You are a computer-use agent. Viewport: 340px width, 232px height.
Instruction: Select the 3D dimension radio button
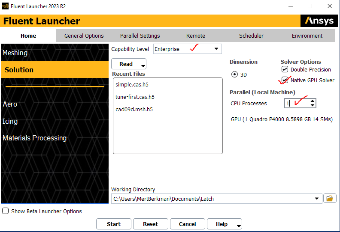pyautogui.click(x=234, y=74)
